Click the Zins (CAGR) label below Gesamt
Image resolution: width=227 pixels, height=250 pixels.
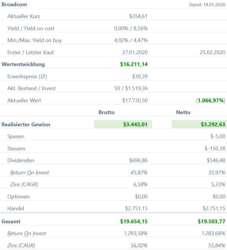point(21,246)
